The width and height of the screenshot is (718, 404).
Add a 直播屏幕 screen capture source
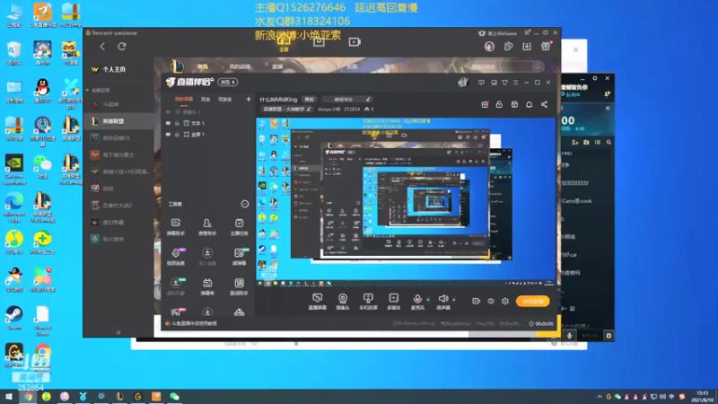click(317, 302)
